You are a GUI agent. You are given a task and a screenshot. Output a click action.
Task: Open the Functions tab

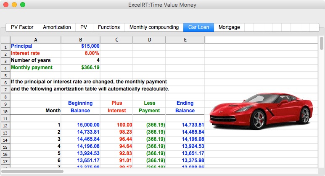[x=109, y=27]
